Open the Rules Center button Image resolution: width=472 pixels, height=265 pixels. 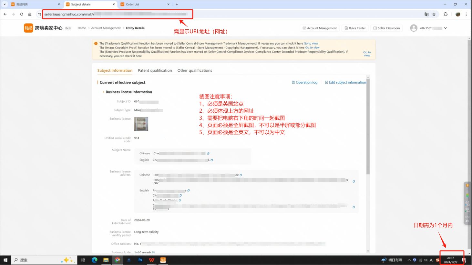click(355, 28)
